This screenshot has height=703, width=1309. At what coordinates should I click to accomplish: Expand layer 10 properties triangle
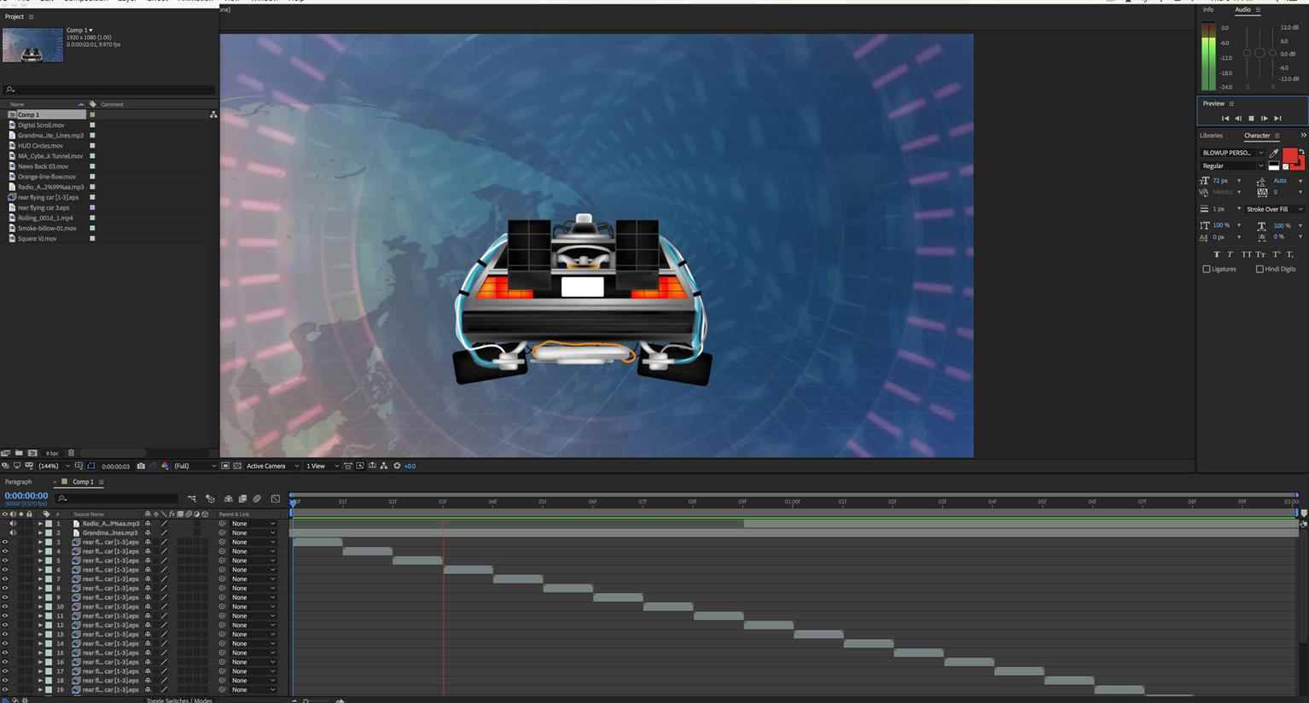click(39, 607)
